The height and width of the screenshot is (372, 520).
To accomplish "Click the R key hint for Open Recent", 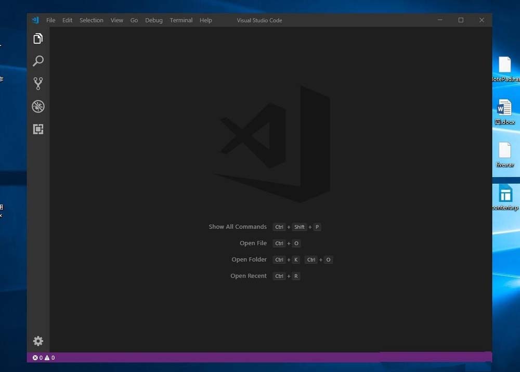I will (x=296, y=276).
